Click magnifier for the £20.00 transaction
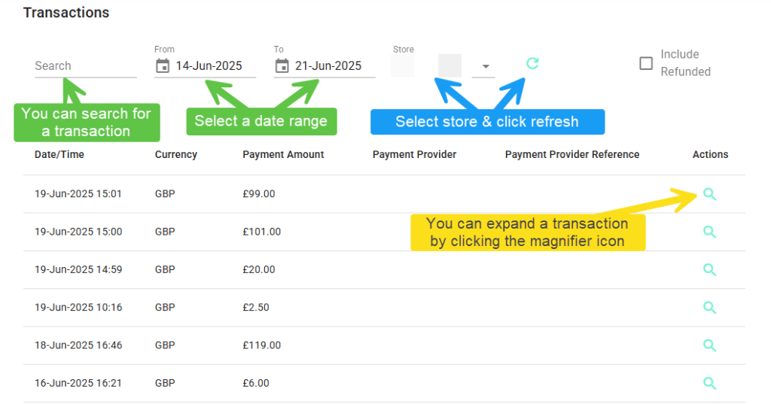 [x=709, y=269]
